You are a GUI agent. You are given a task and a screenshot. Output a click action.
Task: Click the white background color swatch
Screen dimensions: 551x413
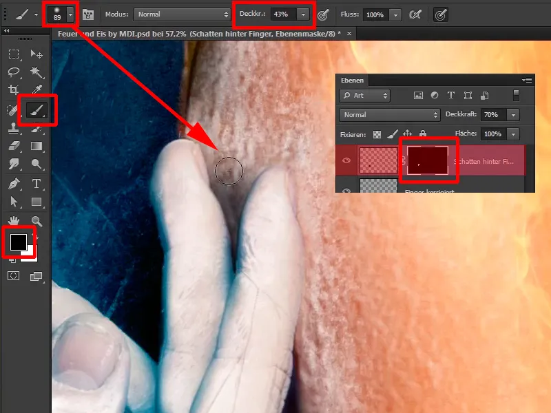point(31,255)
